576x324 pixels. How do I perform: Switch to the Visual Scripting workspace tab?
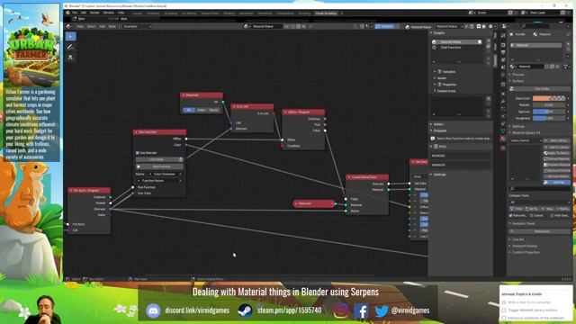[326, 13]
